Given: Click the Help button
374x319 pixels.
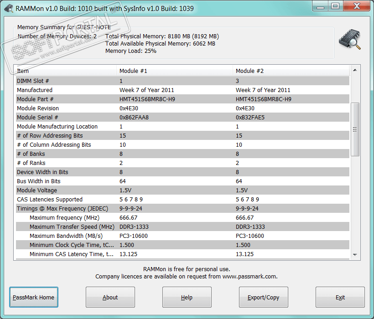Looking at the screenshot, I should [x=187, y=297].
